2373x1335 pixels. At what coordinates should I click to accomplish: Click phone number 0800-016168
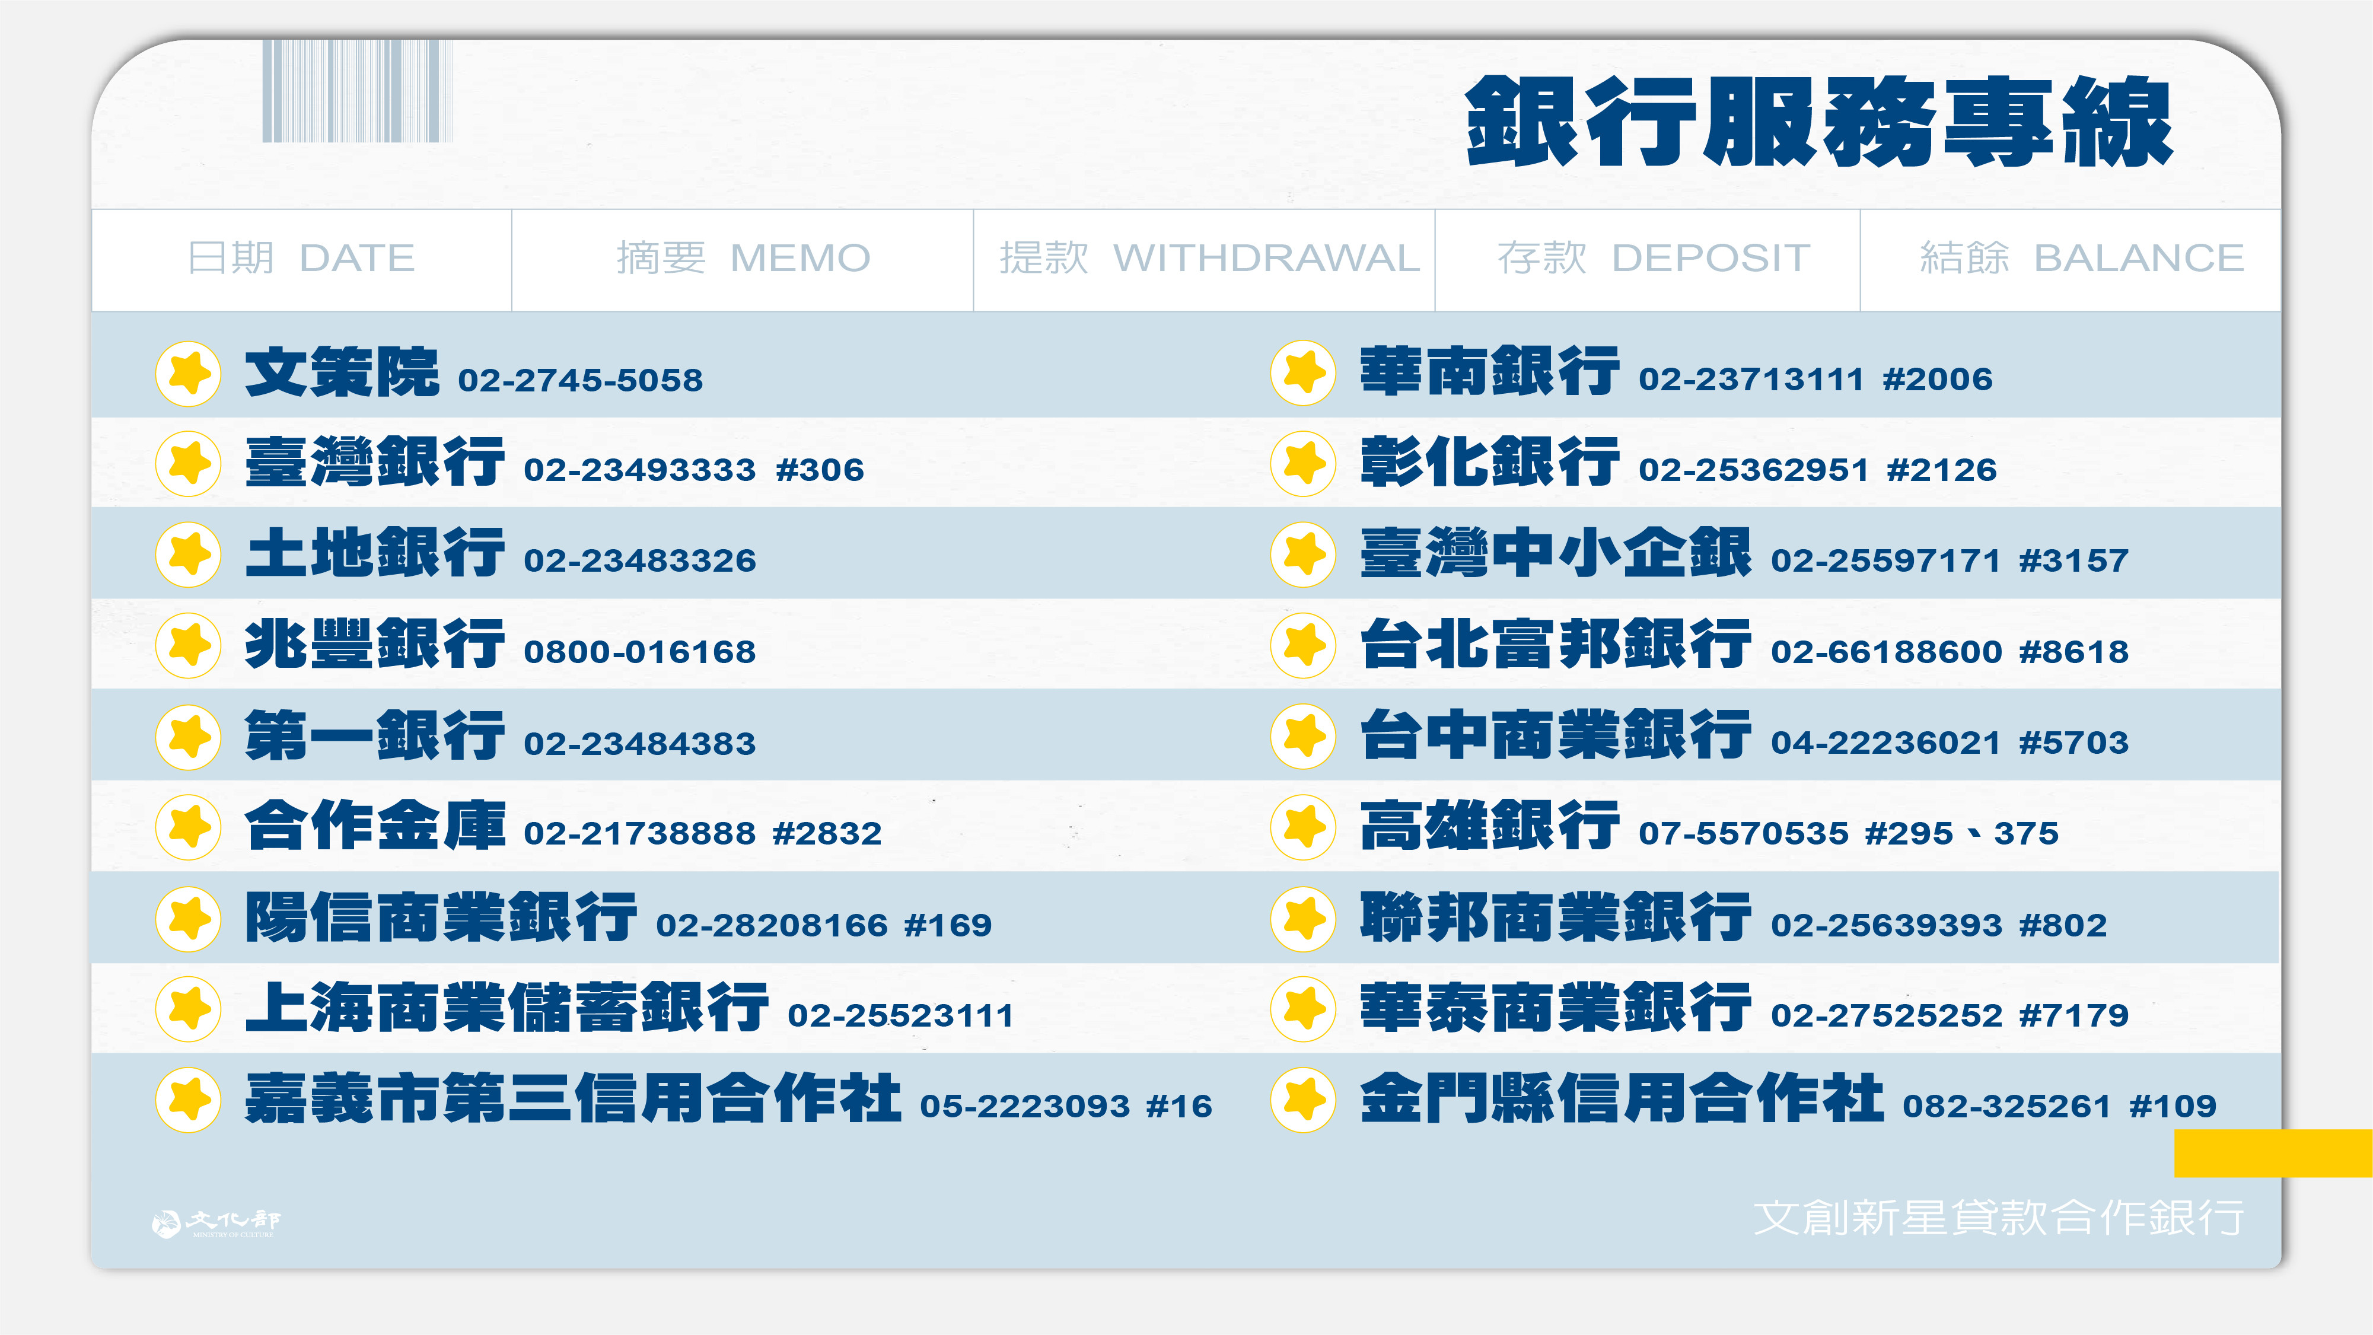640,652
